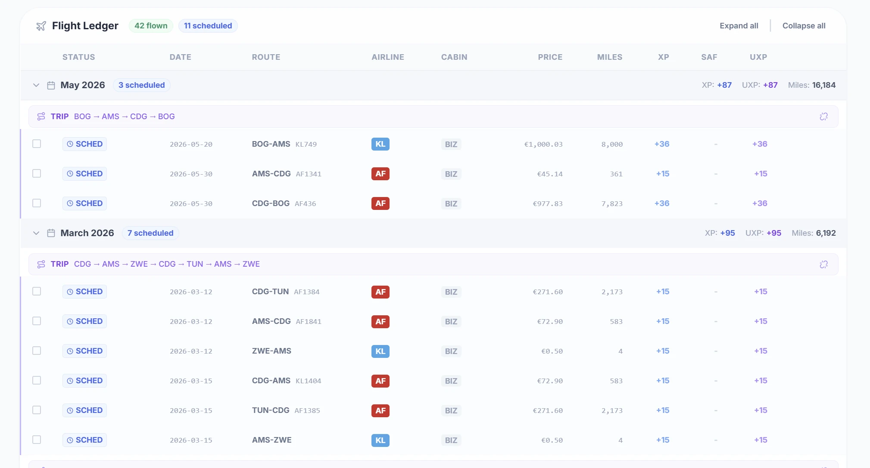Collapse the May 2026 section
This screenshot has width=870, height=468.
point(36,85)
